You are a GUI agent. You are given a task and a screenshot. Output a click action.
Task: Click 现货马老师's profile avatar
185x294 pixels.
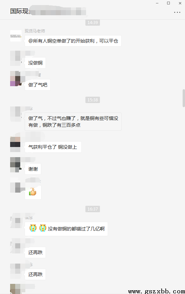(x=16, y=35)
